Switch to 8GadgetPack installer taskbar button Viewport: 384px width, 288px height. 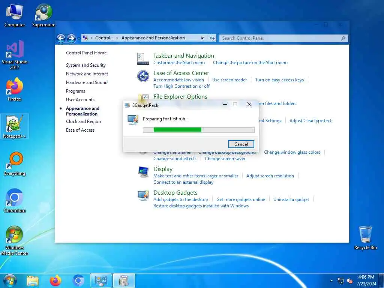point(124,280)
